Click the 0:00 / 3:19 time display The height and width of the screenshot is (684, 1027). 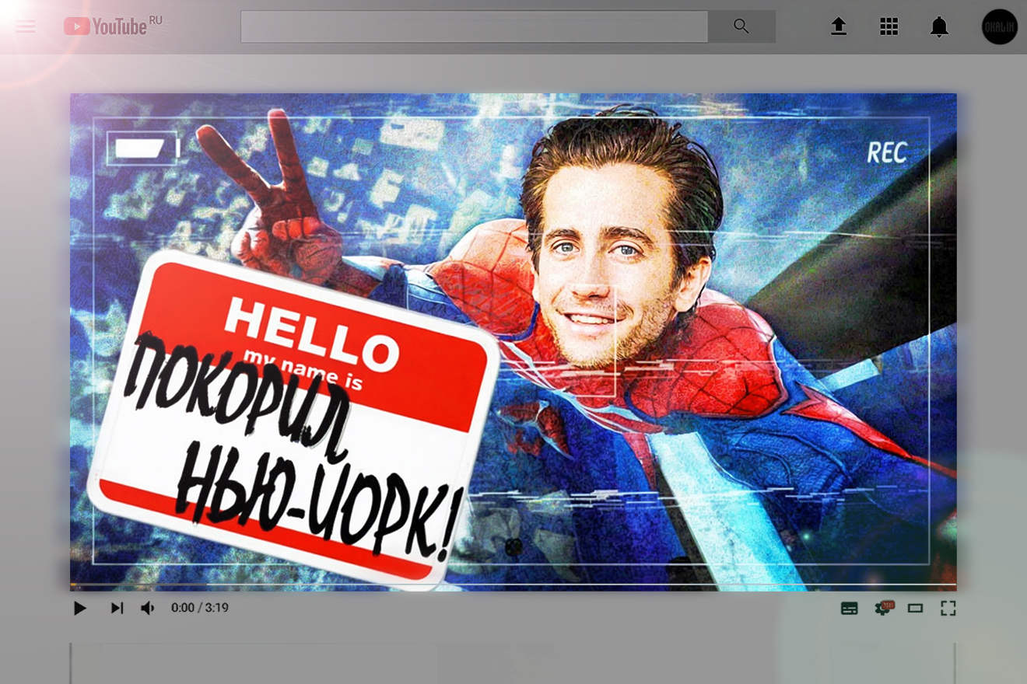[200, 608]
